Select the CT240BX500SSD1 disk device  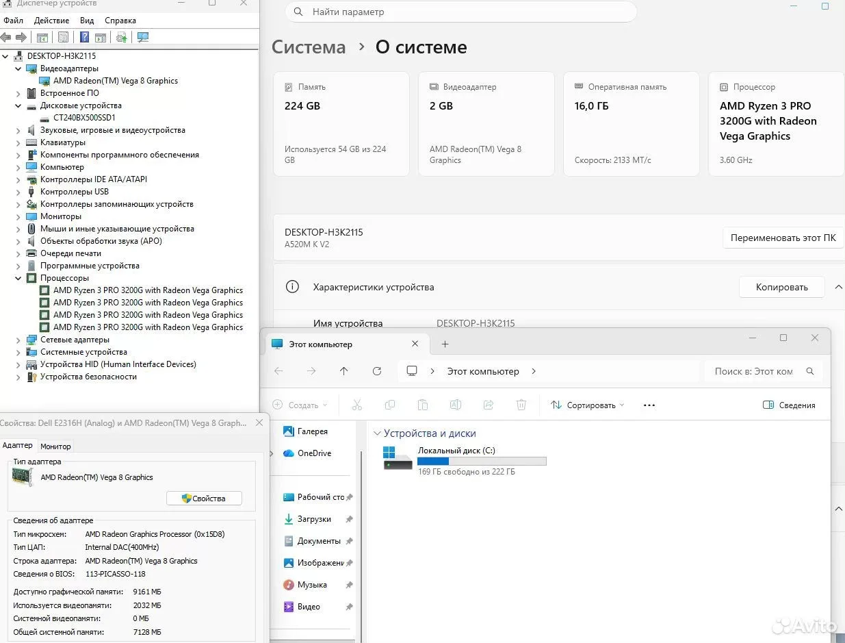coord(84,118)
